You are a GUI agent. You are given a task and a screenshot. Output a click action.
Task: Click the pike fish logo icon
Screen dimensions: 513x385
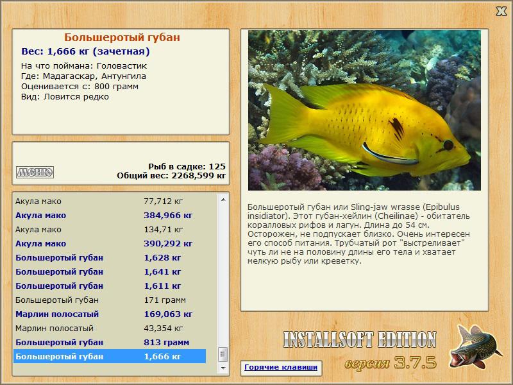point(475,346)
